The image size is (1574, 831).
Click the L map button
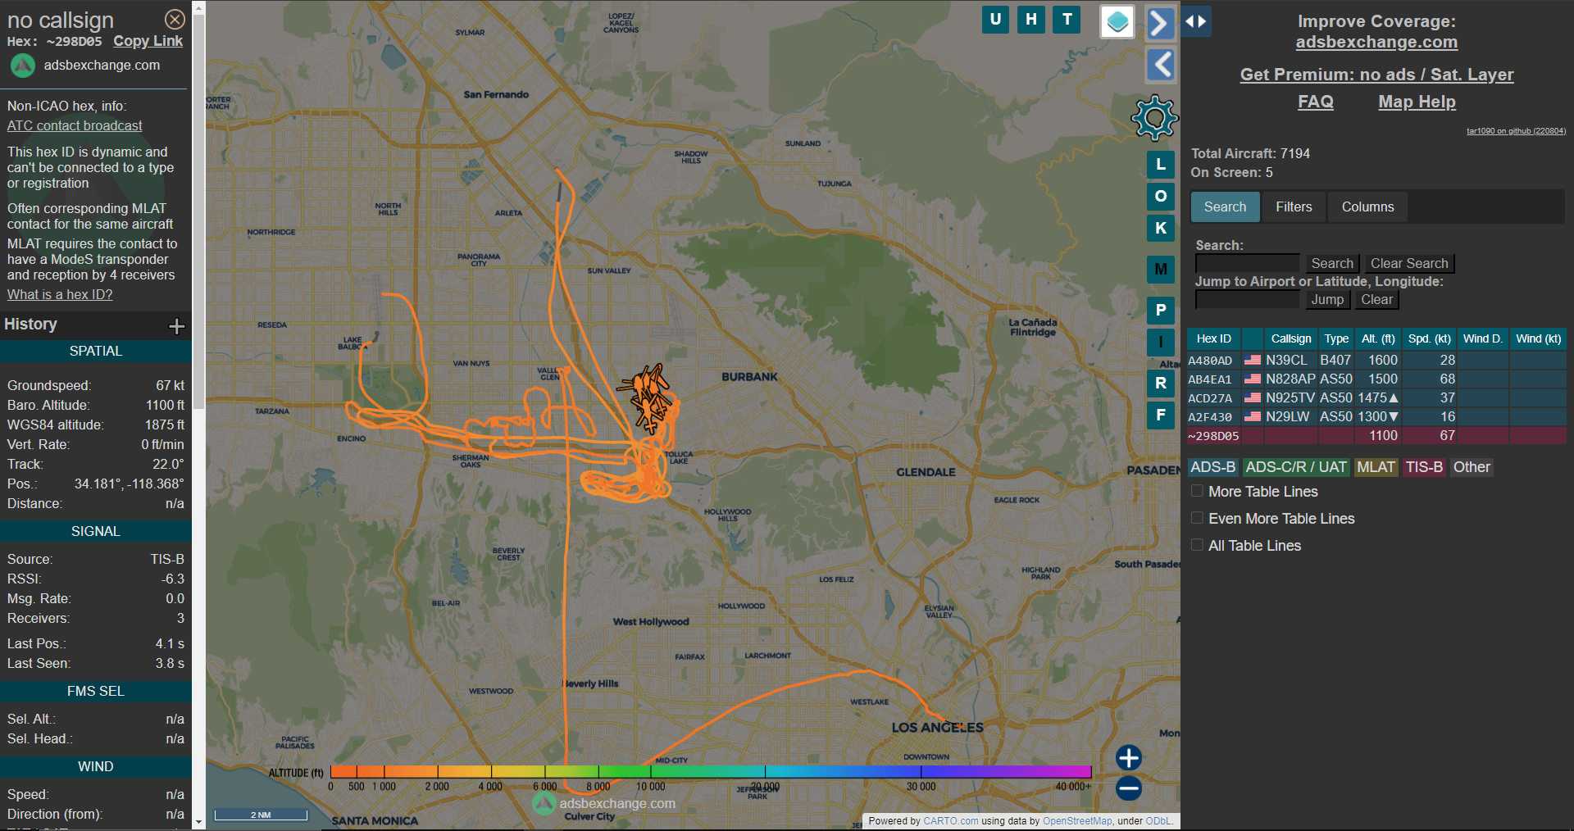pyautogui.click(x=1161, y=165)
